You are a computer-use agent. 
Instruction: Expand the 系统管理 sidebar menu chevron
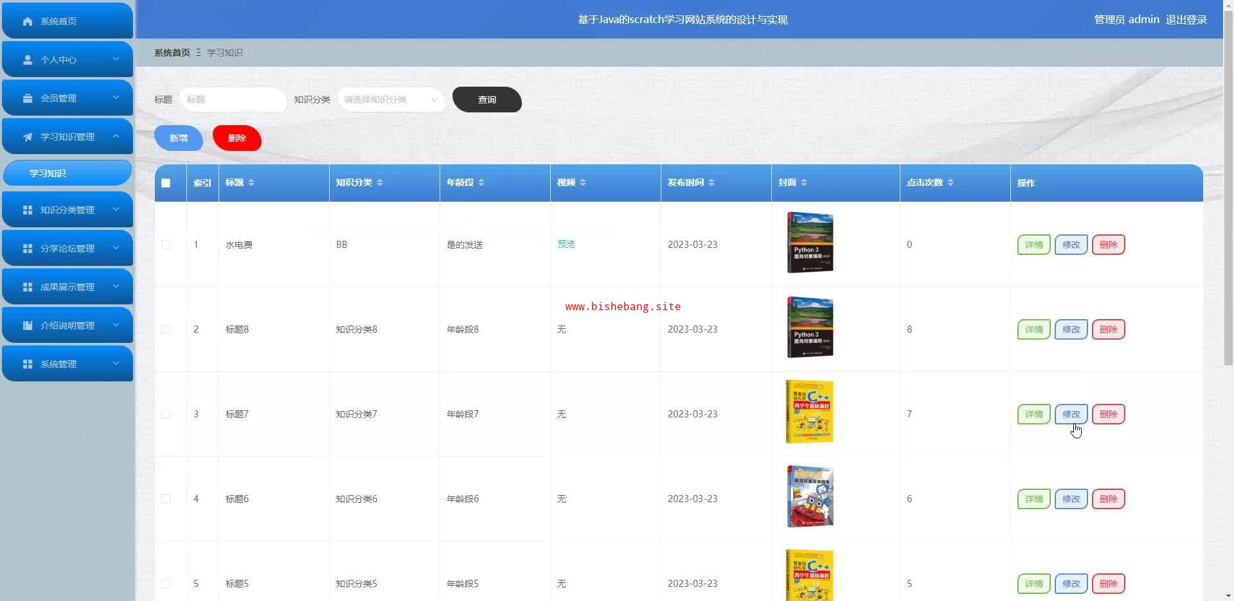point(116,363)
